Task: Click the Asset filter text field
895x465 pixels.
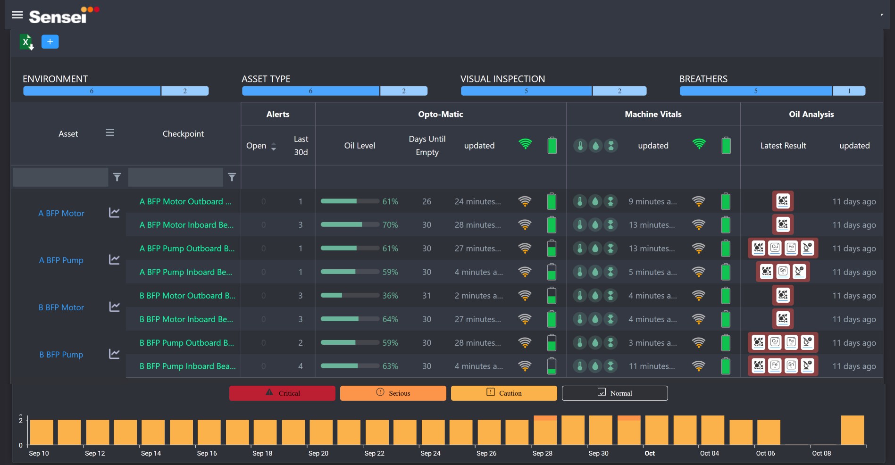Action: pyautogui.click(x=60, y=177)
